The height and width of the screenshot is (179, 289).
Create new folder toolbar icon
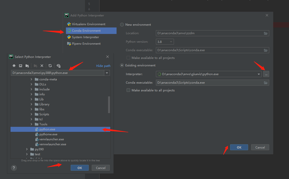35,66
